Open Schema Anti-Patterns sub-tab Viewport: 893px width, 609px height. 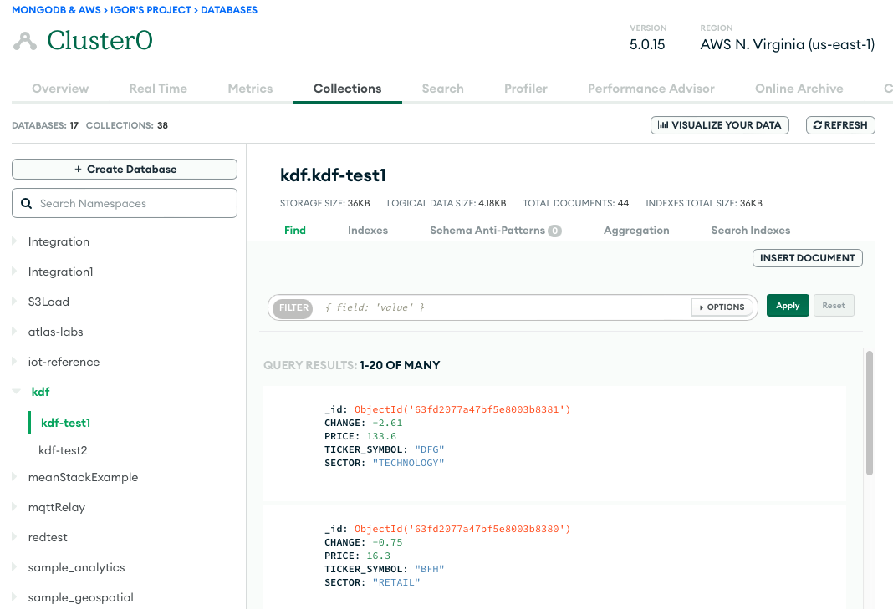click(496, 230)
